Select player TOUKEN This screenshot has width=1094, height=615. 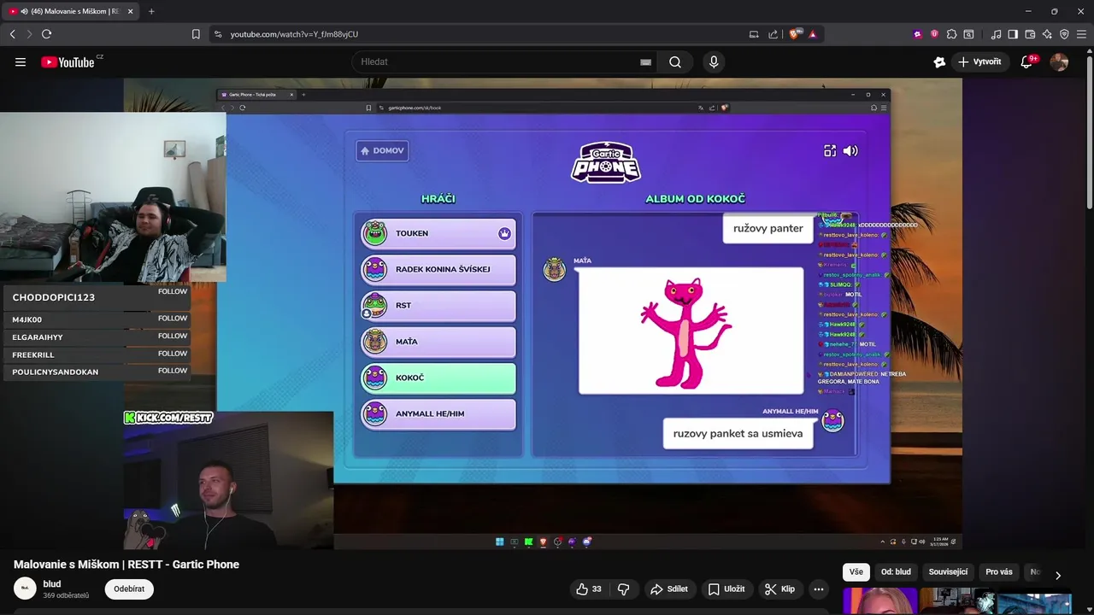(438, 233)
